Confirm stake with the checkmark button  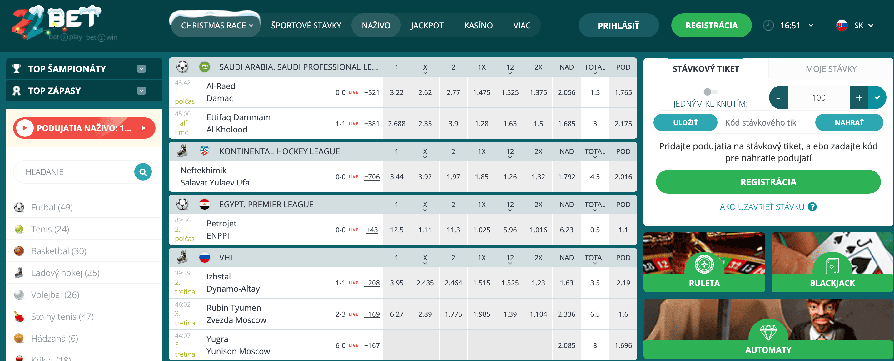coord(877,97)
